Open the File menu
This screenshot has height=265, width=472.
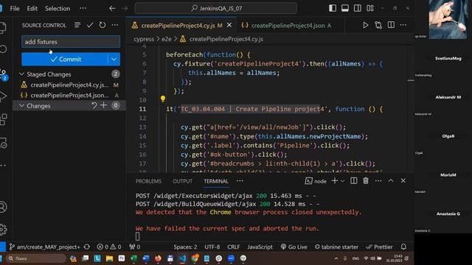[x=15, y=8]
